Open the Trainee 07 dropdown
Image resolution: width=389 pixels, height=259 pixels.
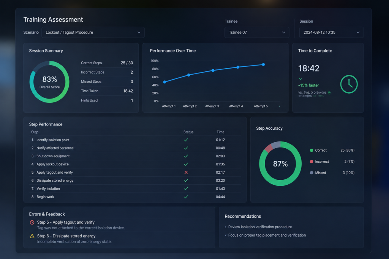257,33
